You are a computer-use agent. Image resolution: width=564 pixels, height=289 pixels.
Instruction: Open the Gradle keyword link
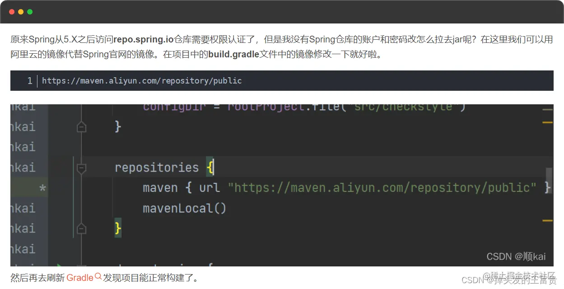(79, 278)
